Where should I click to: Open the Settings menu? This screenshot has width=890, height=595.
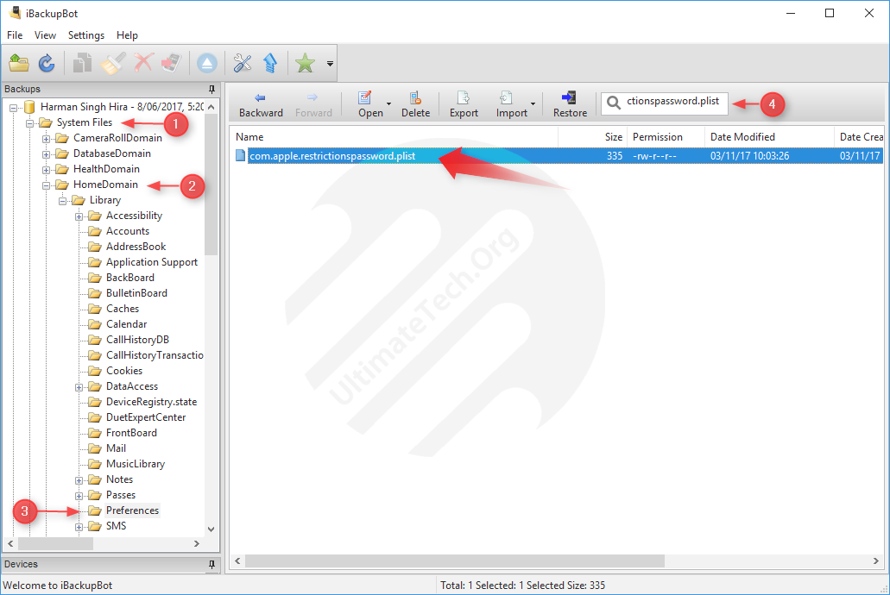click(86, 35)
